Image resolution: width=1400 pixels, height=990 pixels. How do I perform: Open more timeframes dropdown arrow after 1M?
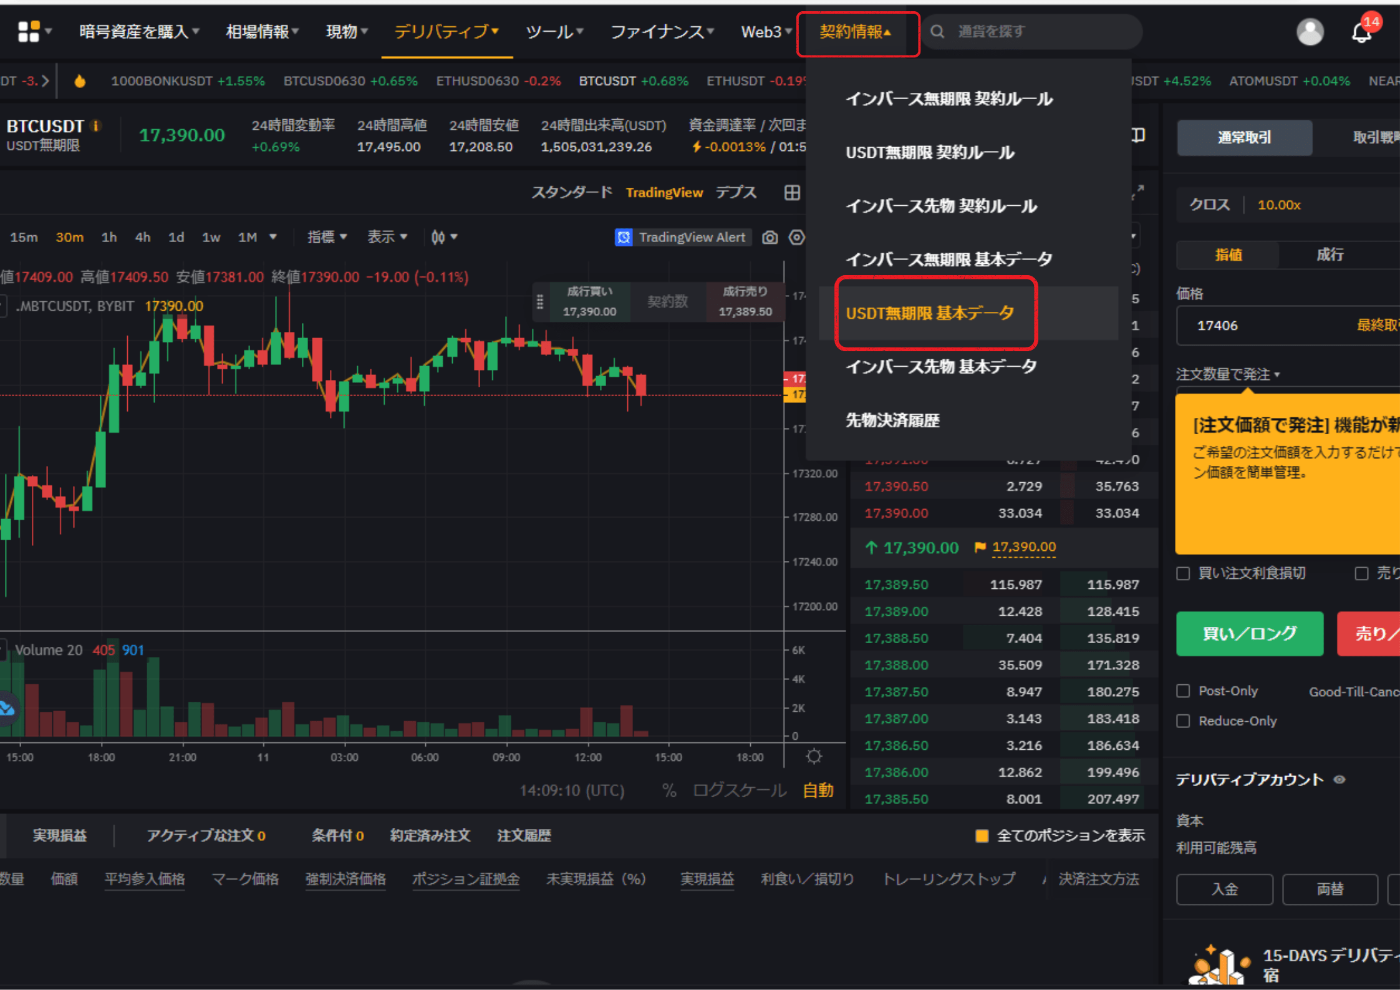tap(273, 237)
